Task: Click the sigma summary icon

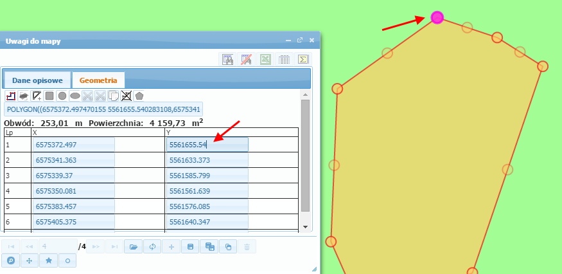Action: (303, 59)
